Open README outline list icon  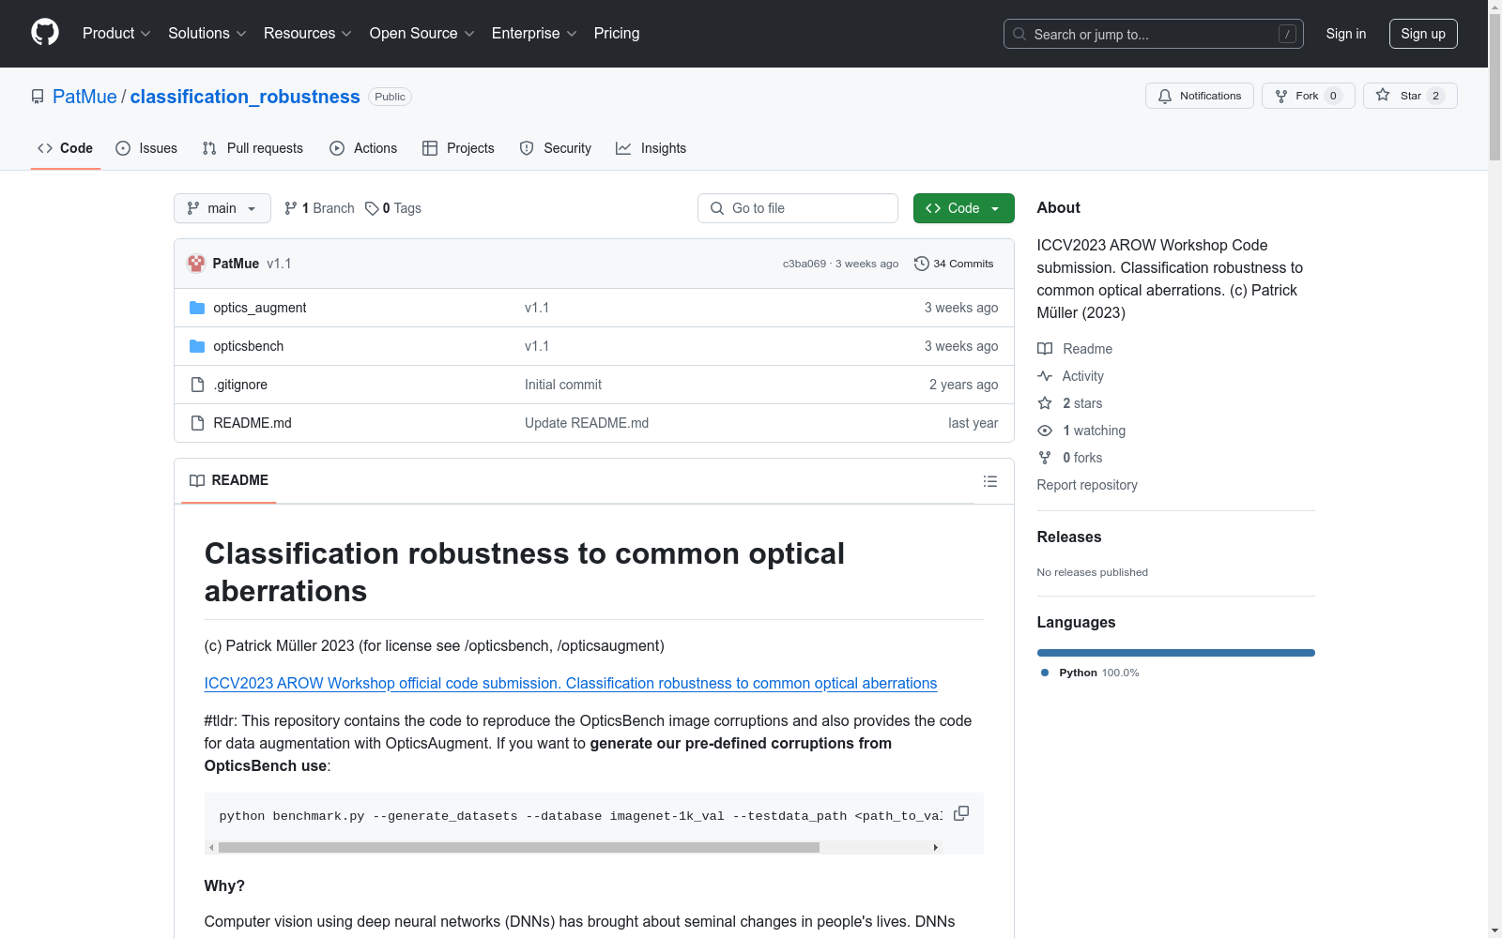click(x=990, y=481)
